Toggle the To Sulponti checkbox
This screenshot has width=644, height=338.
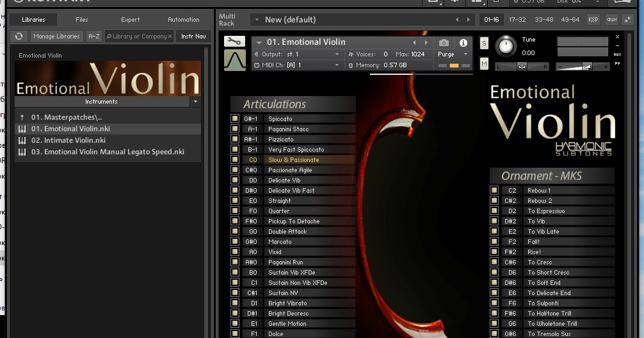pyautogui.click(x=494, y=303)
